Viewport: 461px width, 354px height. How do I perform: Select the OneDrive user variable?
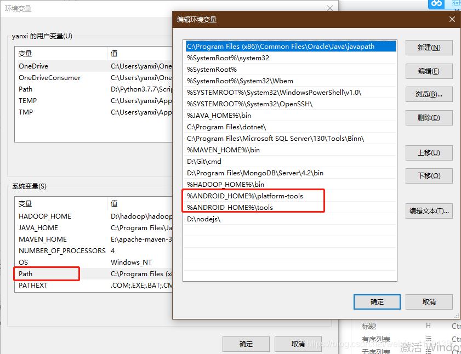click(94, 66)
